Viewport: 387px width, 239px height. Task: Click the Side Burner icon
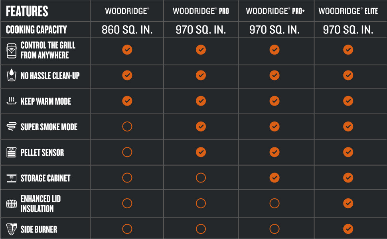[x=11, y=229]
